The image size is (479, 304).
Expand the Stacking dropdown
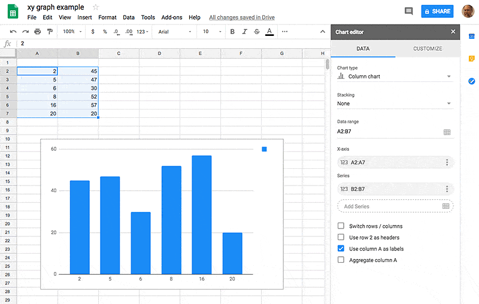pyautogui.click(x=395, y=104)
